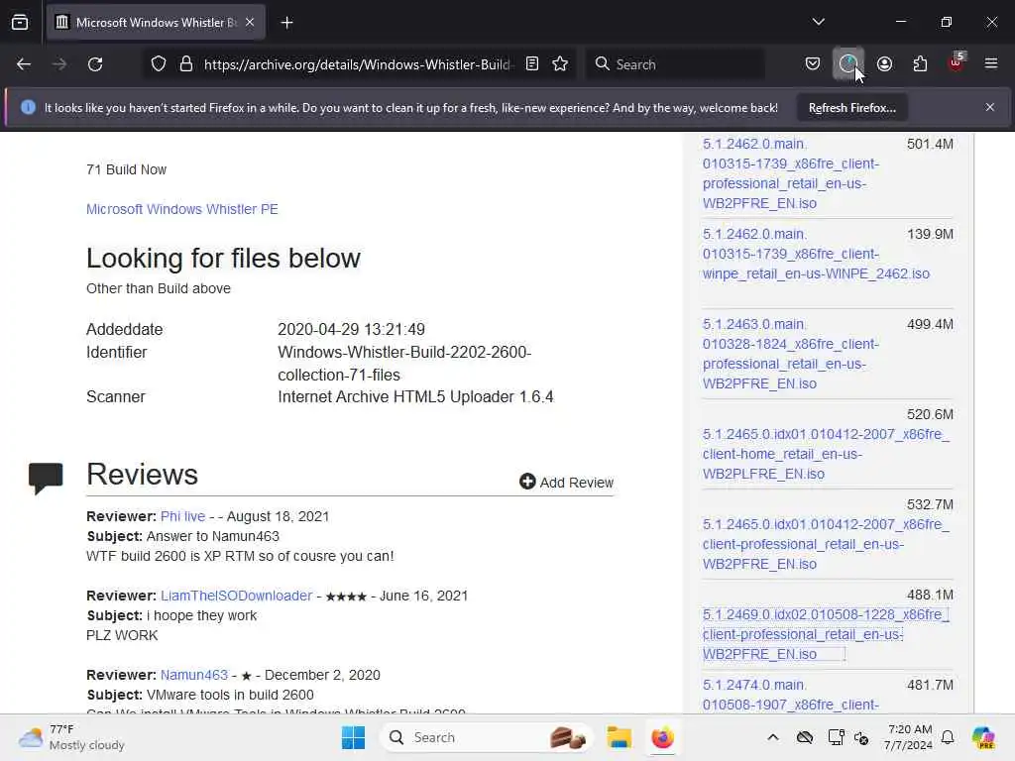Download the 2463 professional iso file
This screenshot has height=761, width=1015.
(791, 354)
